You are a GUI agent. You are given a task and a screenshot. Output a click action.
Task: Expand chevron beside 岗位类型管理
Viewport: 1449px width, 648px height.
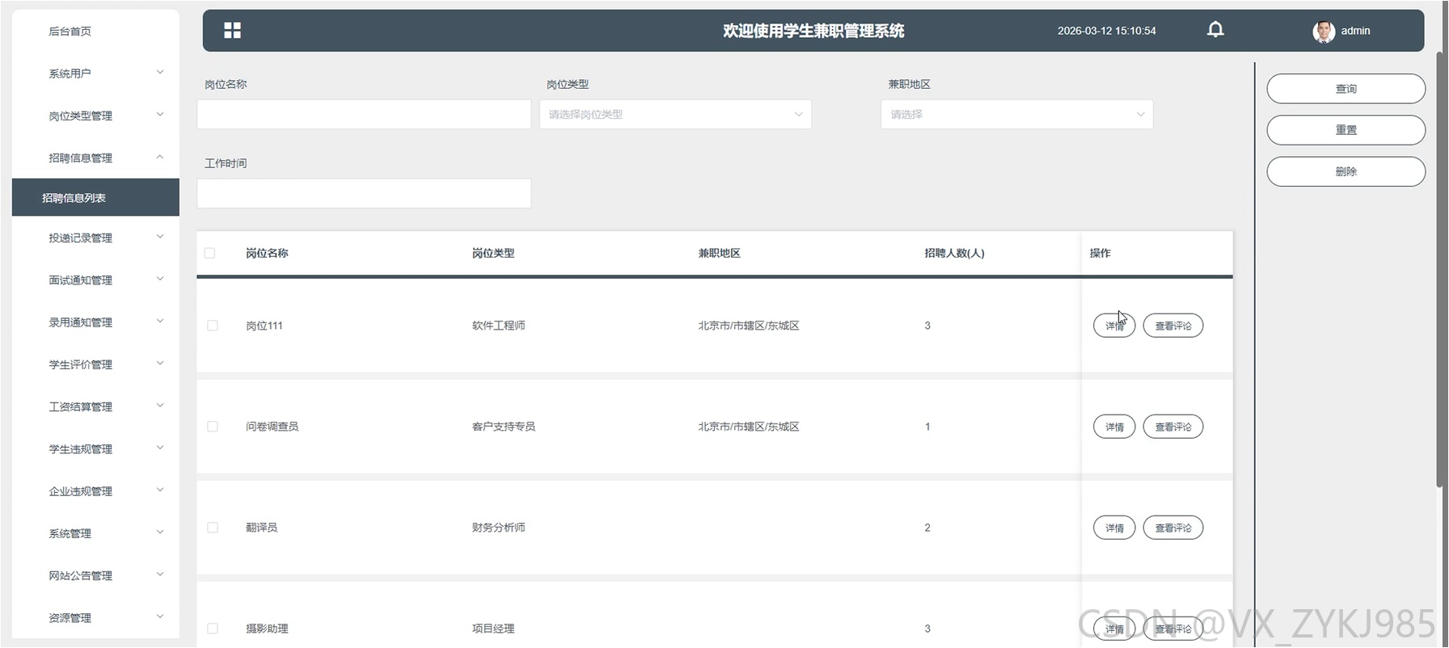[x=159, y=115]
